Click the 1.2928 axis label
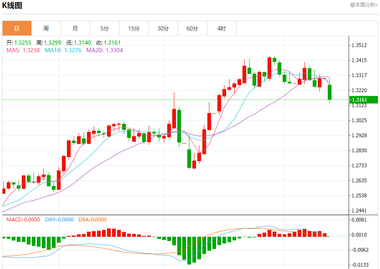 click(359, 135)
